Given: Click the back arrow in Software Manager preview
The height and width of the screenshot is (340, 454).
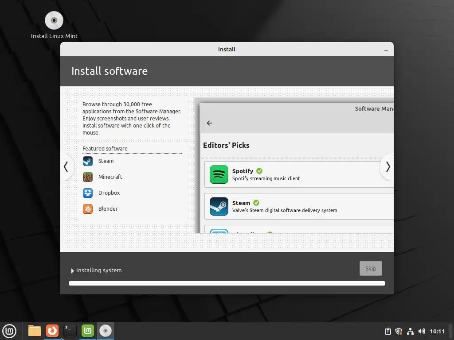Looking at the screenshot, I should click(x=209, y=123).
